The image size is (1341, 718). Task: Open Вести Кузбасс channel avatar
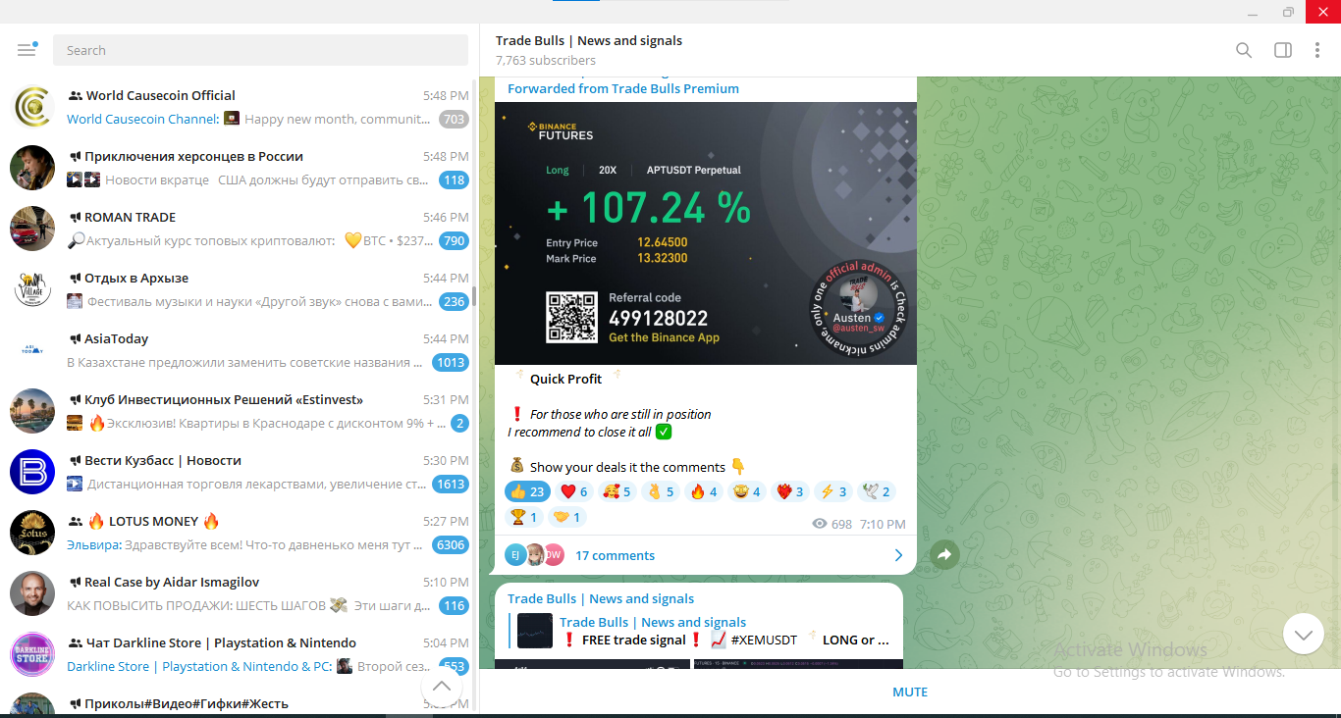tap(32, 472)
